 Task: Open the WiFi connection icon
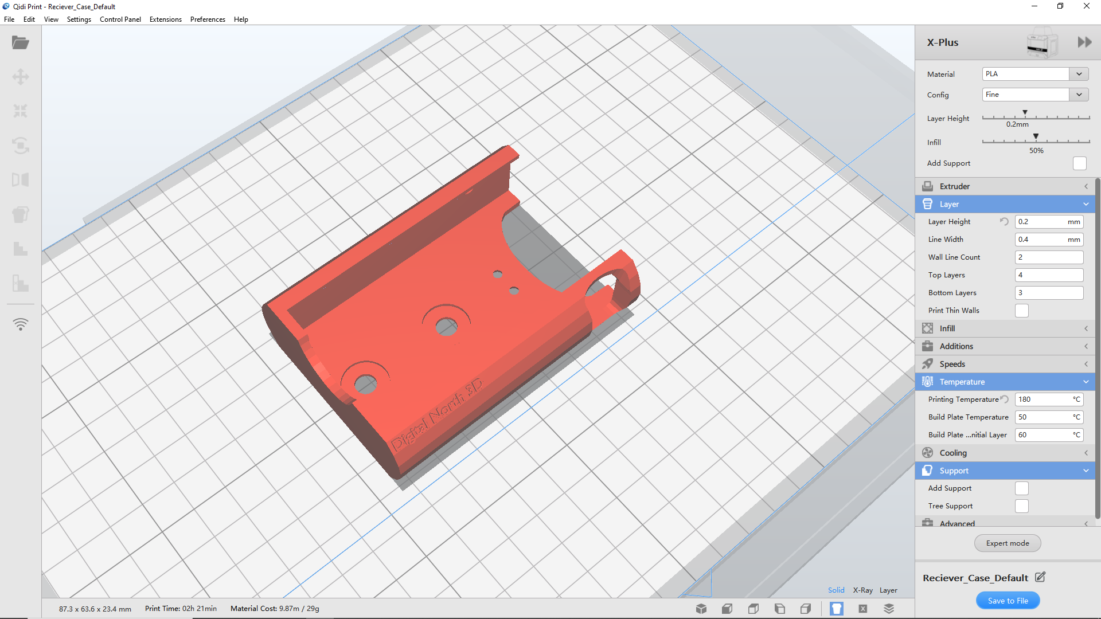tap(21, 324)
